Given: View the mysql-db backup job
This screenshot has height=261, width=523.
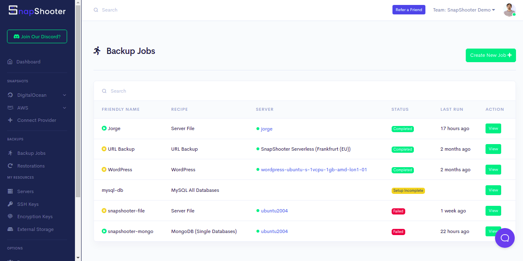Looking at the screenshot, I should (x=493, y=190).
